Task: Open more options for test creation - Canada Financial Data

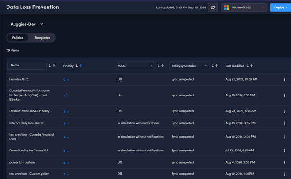Action: (x=284, y=137)
